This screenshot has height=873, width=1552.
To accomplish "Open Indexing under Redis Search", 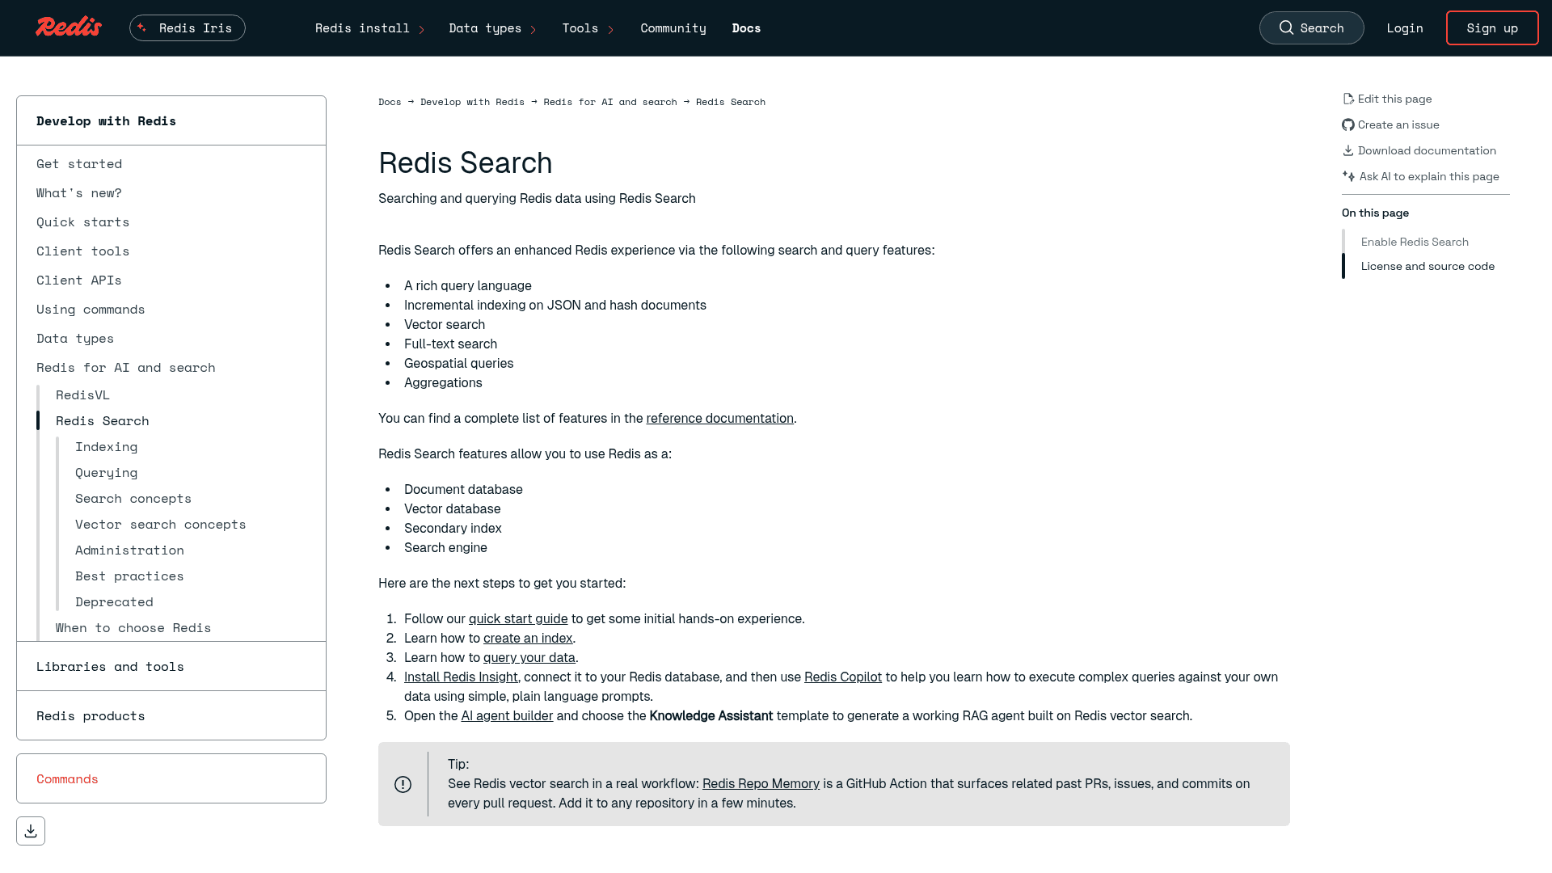I will (106, 446).
